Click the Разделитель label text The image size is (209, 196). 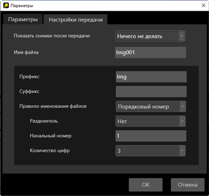[44, 121]
